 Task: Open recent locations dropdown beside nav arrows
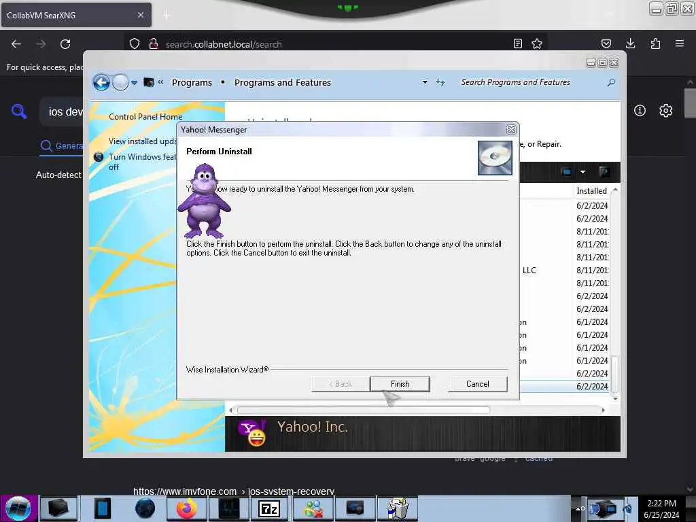pyautogui.click(x=134, y=82)
